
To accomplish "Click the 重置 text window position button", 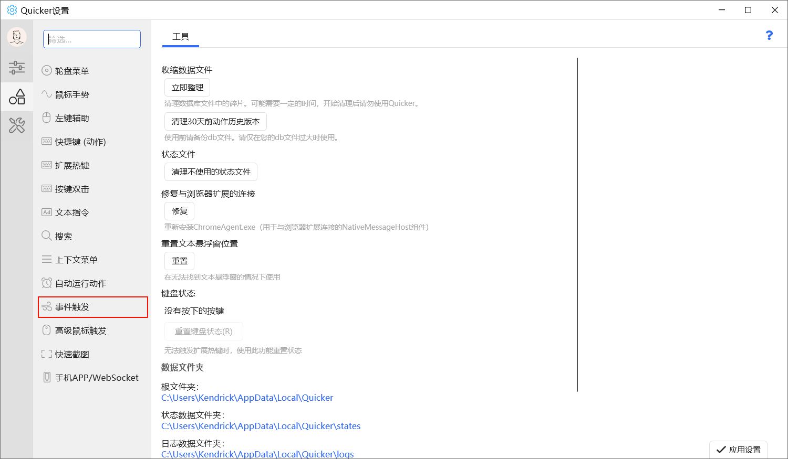I will coord(180,261).
